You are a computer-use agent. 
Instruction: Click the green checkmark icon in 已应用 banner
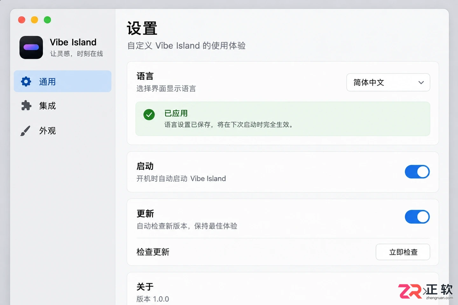149,114
